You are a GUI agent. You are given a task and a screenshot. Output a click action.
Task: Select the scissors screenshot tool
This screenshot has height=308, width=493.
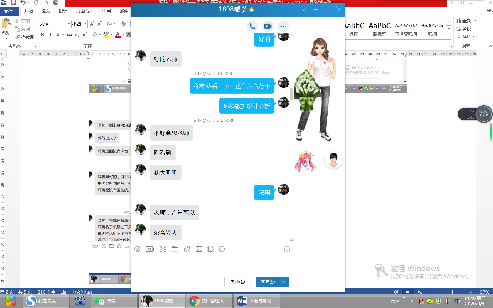(x=163, y=249)
